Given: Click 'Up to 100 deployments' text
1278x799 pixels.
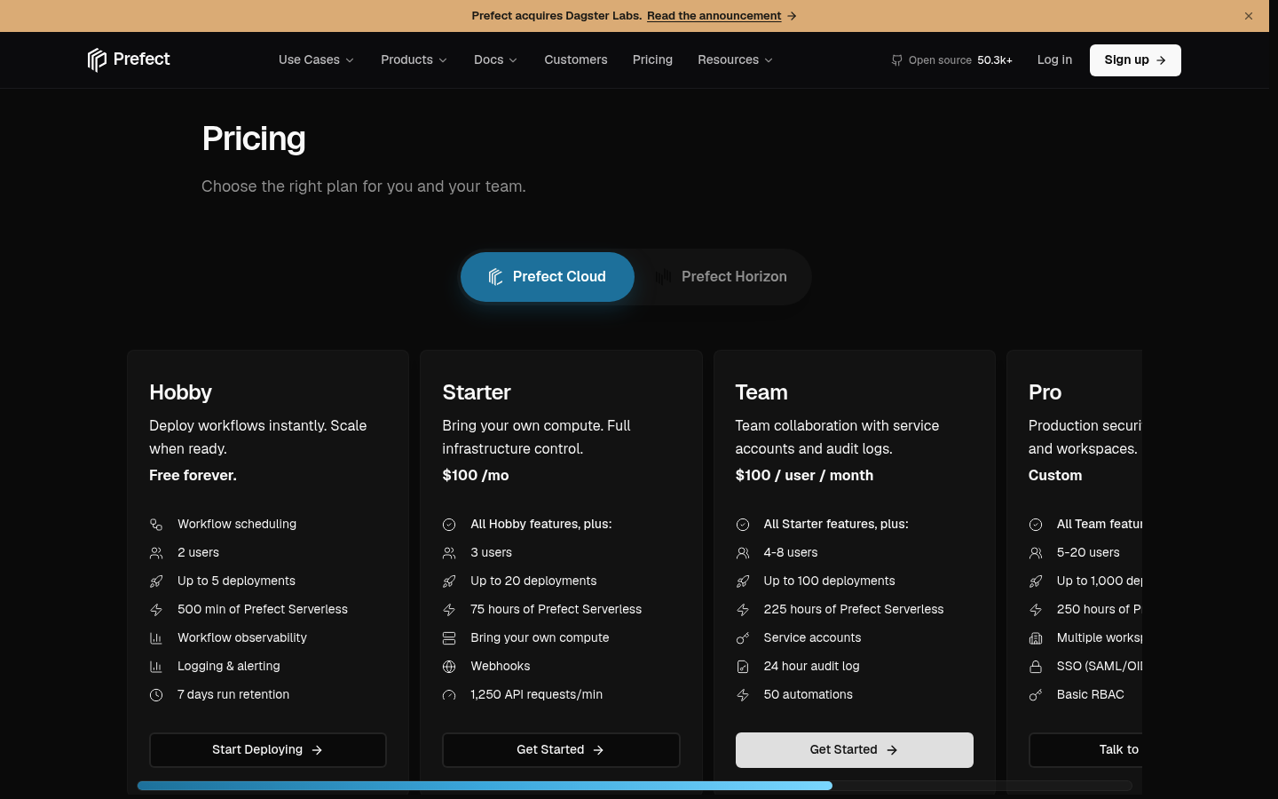Looking at the screenshot, I should click(x=829, y=581).
